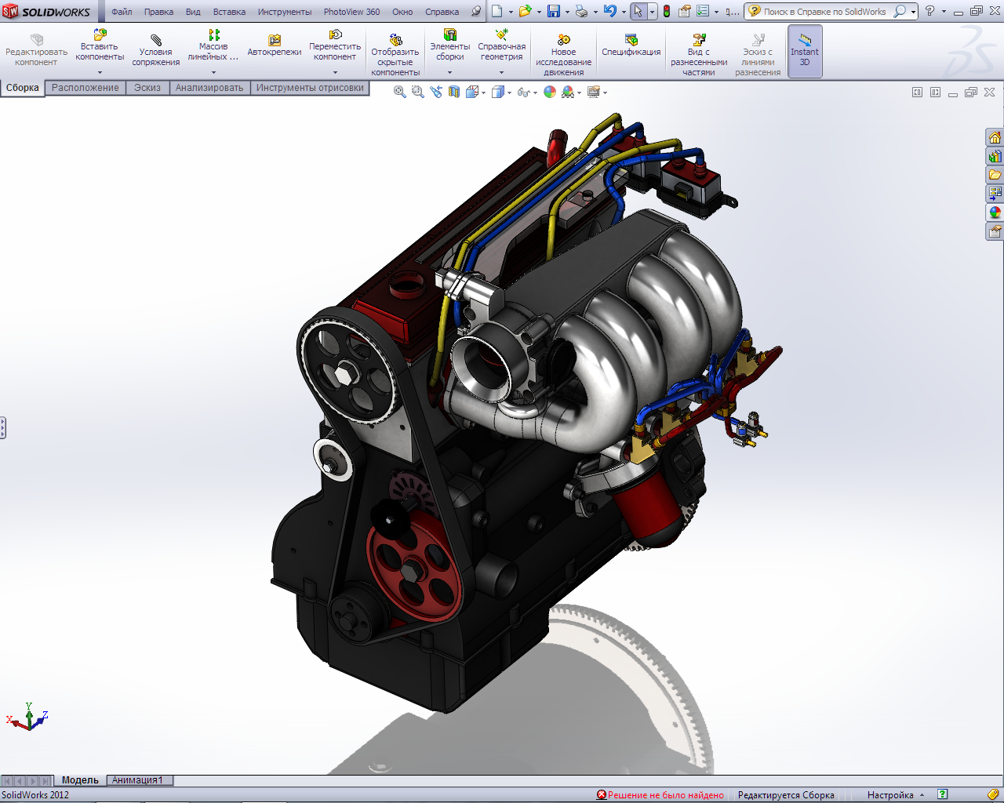Click Отобразить скрытые компоненты tool
1004x803 pixels.
tap(395, 55)
